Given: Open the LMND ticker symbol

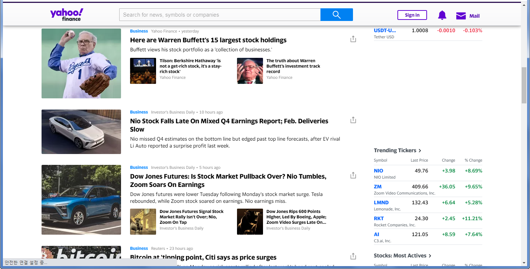Looking at the screenshot, I should tap(381, 202).
